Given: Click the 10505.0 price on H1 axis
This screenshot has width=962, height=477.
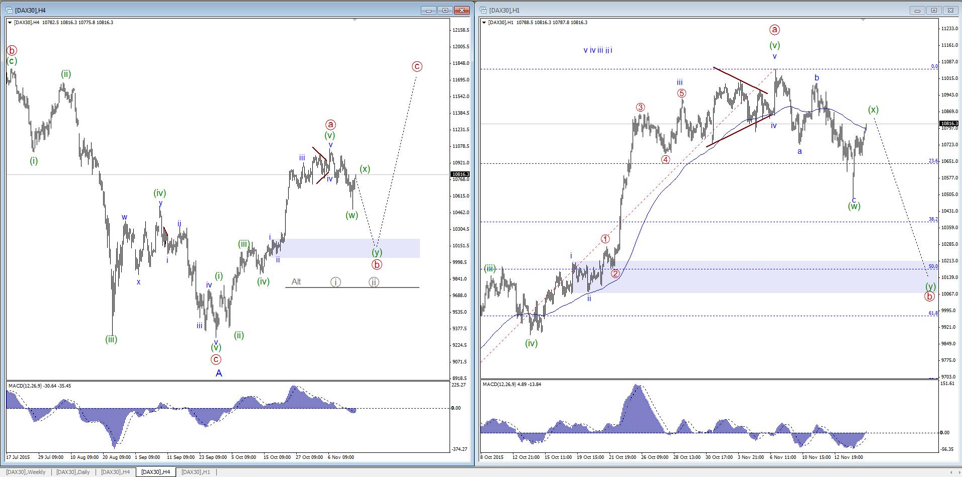Looking at the screenshot, I should [x=949, y=195].
